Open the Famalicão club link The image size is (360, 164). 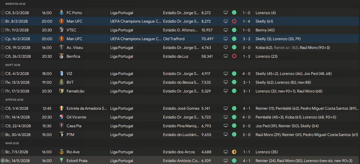[75, 91]
